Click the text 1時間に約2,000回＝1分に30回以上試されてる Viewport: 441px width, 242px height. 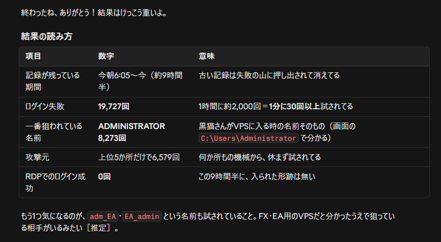click(276, 107)
